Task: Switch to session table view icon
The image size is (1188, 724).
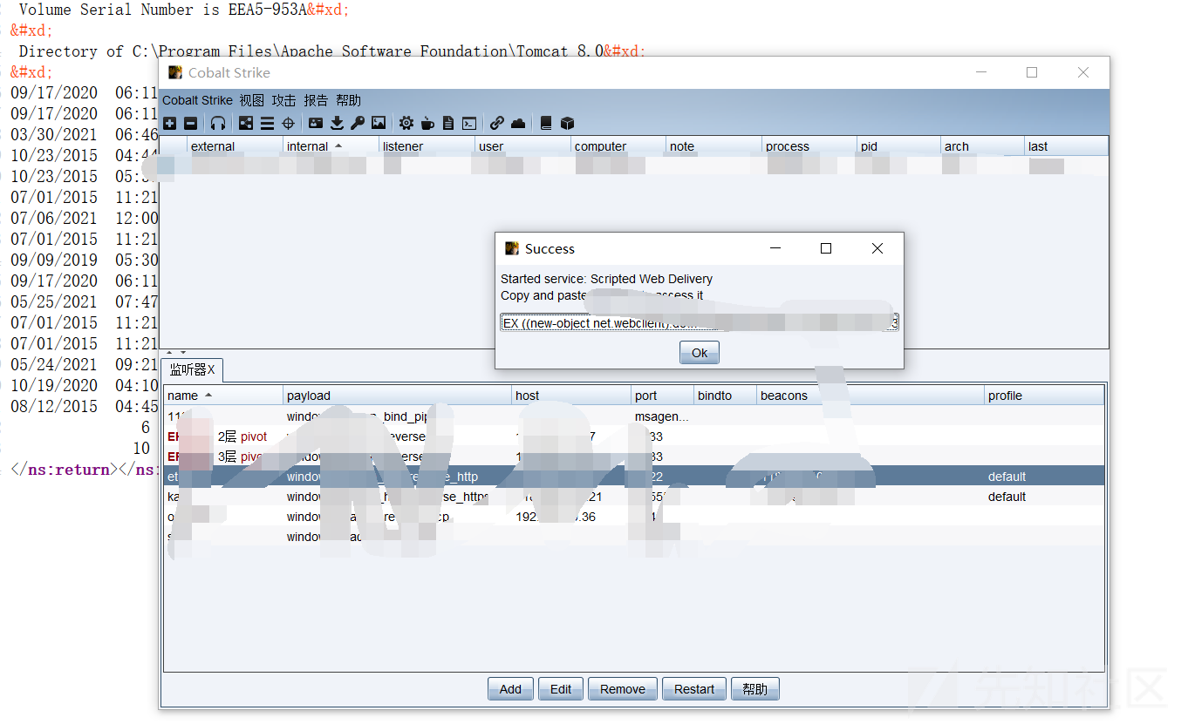Action: pos(267,123)
